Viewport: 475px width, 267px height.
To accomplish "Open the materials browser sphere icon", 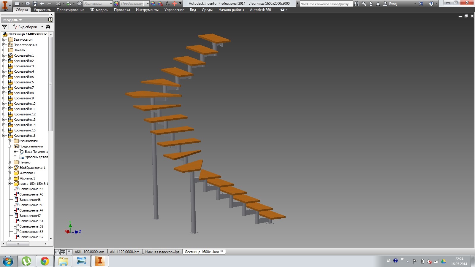I will 79,4.
